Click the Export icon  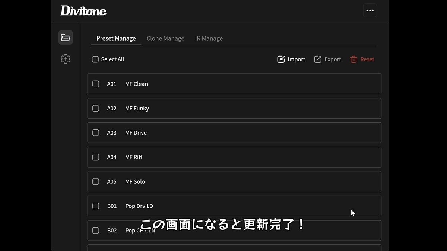coord(318,59)
